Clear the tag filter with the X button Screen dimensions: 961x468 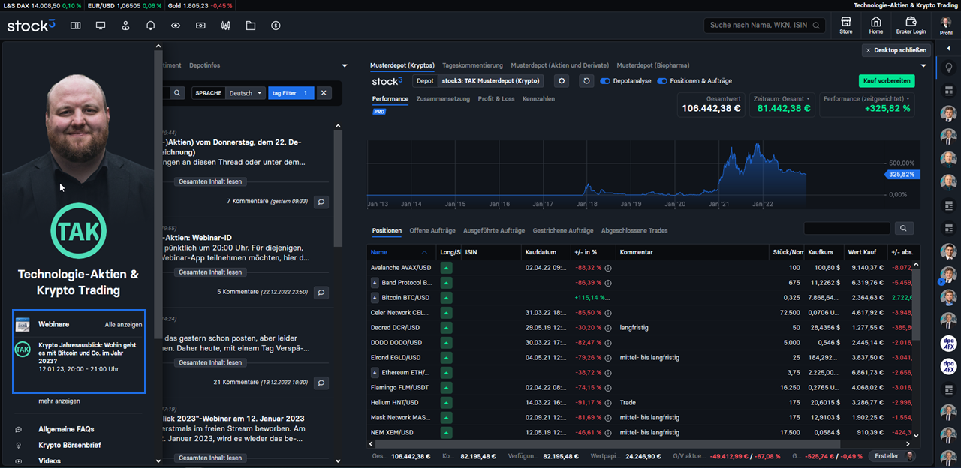click(324, 93)
